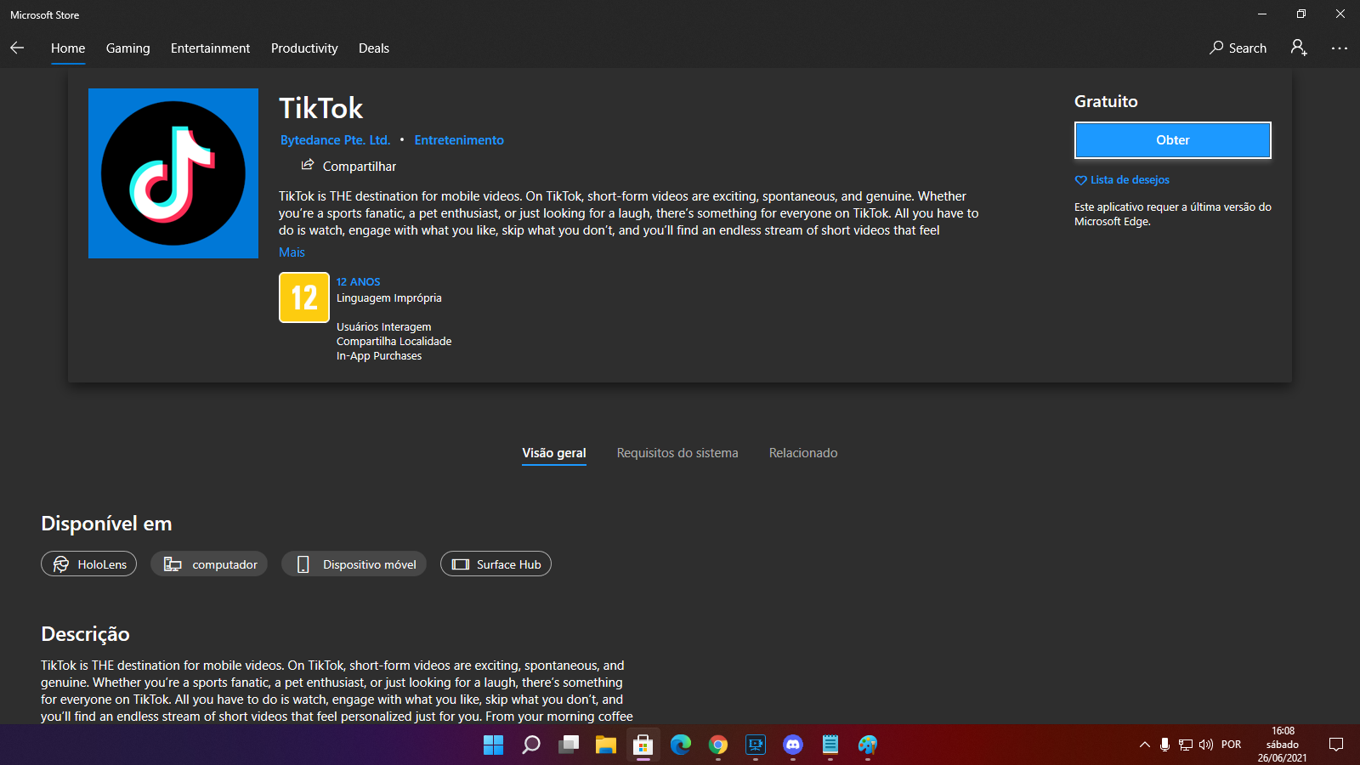
Task: Go to the Gaming tab
Action: pos(128,48)
